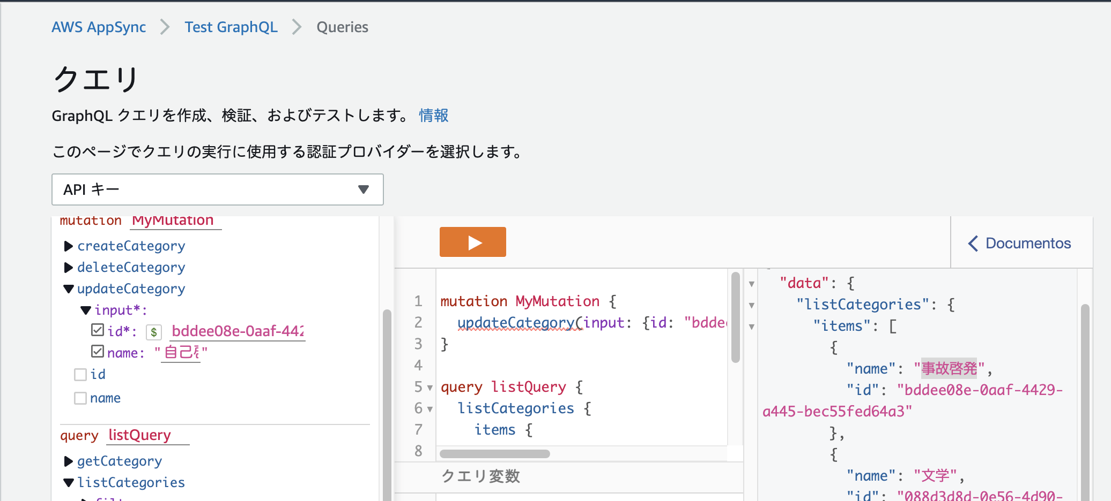Collapse the "items" array in results

[752, 327]
